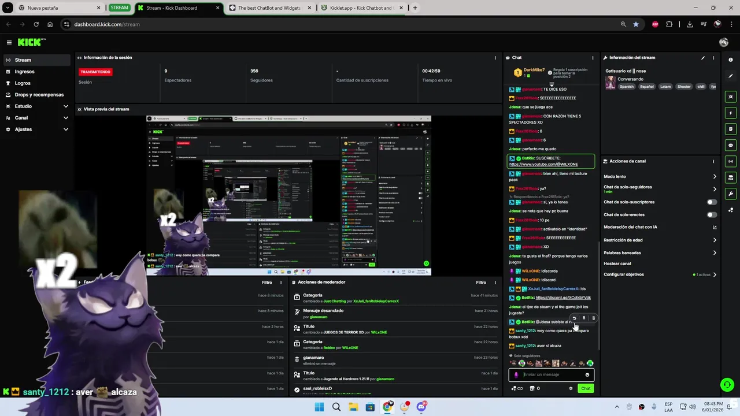Open Modo lento settings
The width and height of the screenshot is (740, 416).
(x=660, y=177)
